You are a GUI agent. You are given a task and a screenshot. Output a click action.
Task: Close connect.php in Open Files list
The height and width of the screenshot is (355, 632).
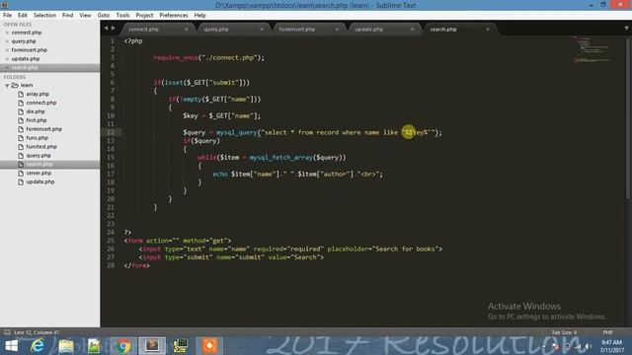click(7, 33)
